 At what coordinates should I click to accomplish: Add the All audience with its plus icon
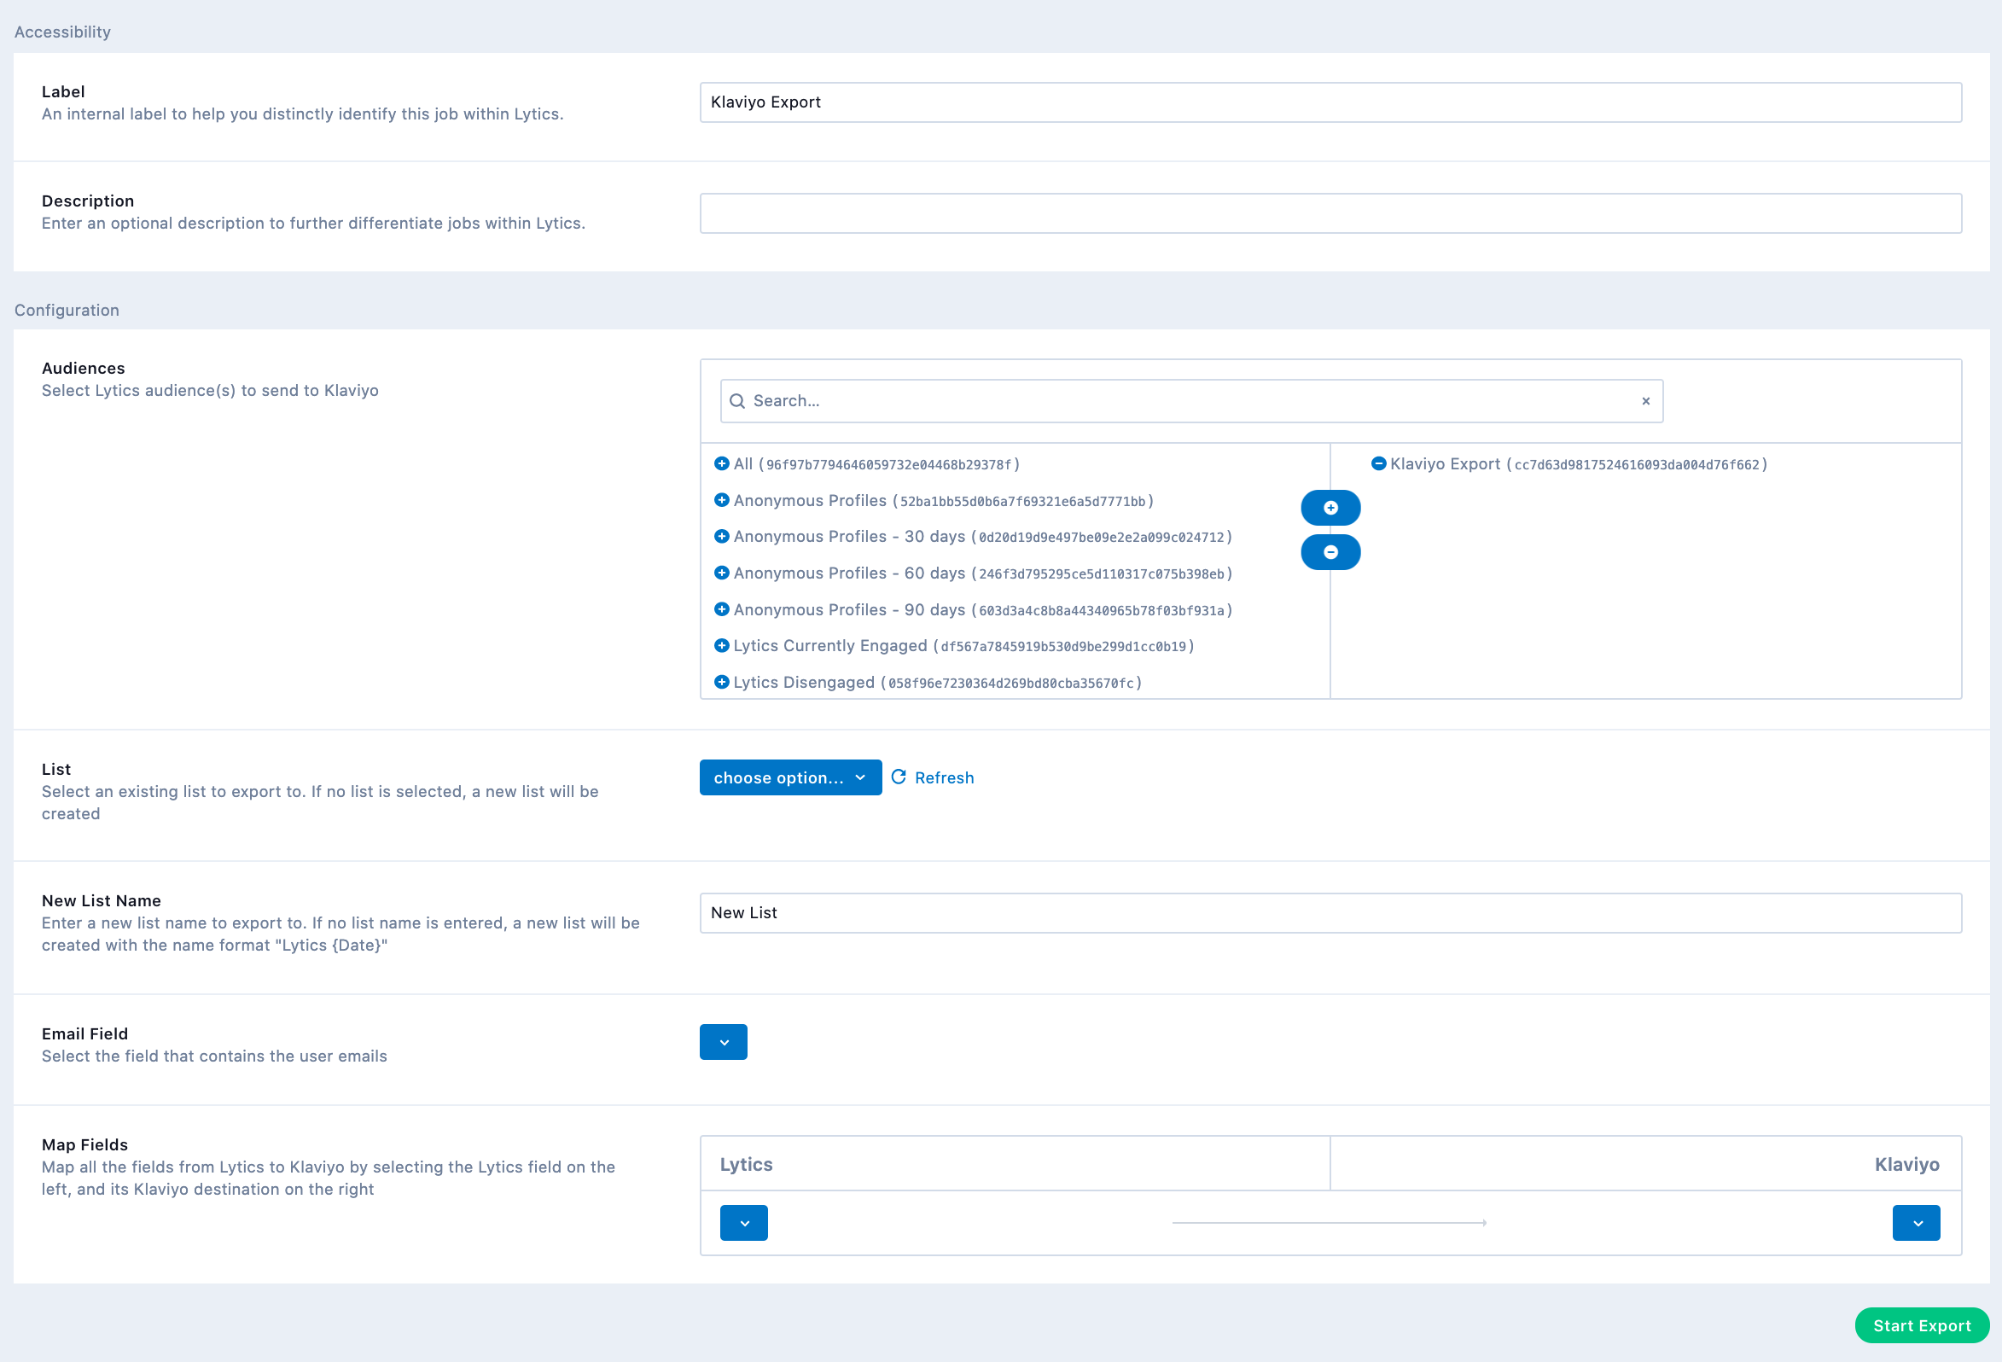pyautogui.click(x=722, y=463)
